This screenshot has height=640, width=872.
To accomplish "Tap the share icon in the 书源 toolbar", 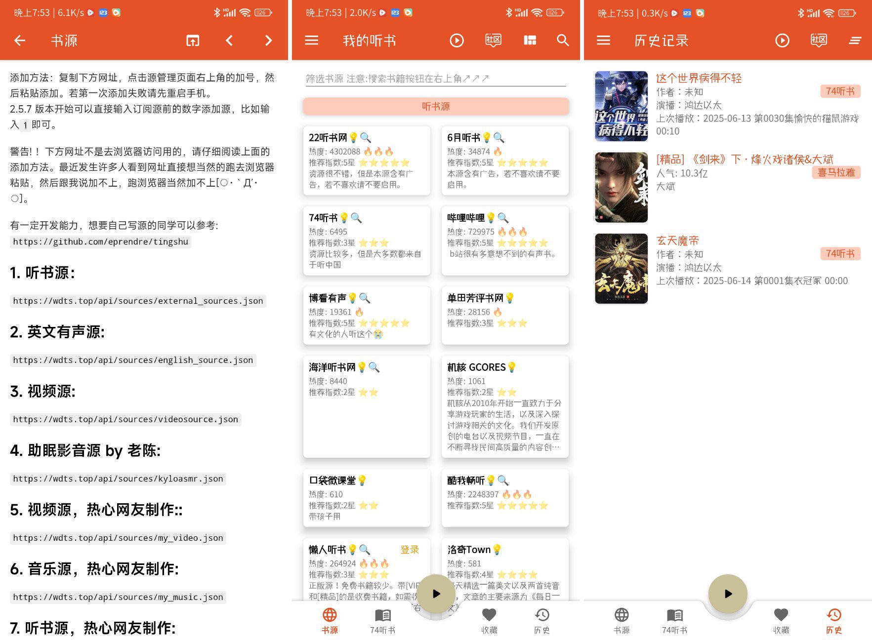I will tap(193, 40).
